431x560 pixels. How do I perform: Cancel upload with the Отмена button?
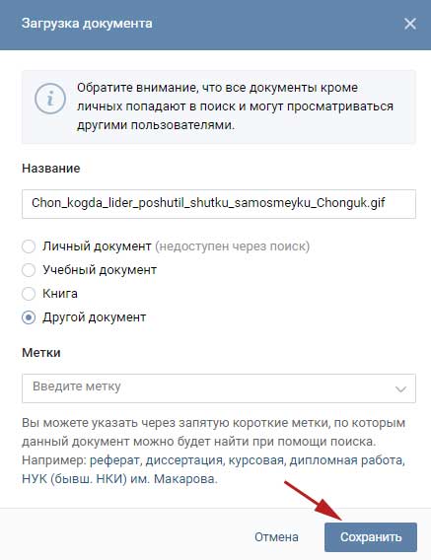(276, 537)
